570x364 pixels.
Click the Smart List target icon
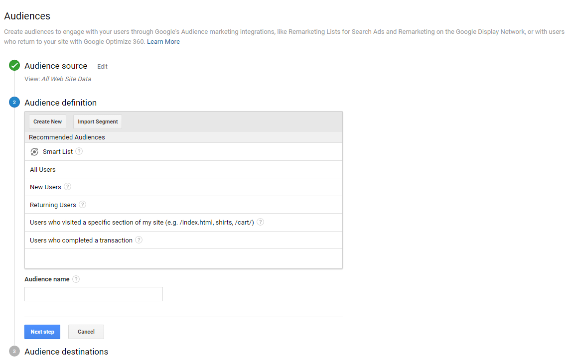[34, 152]
